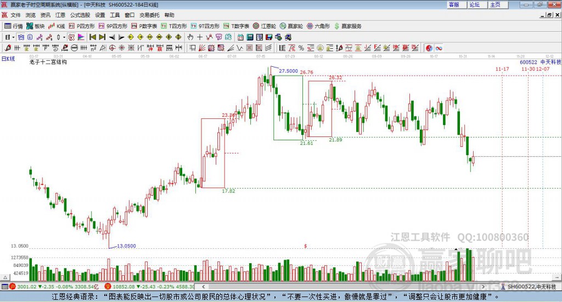Click the 客服 customer service button

457,4
